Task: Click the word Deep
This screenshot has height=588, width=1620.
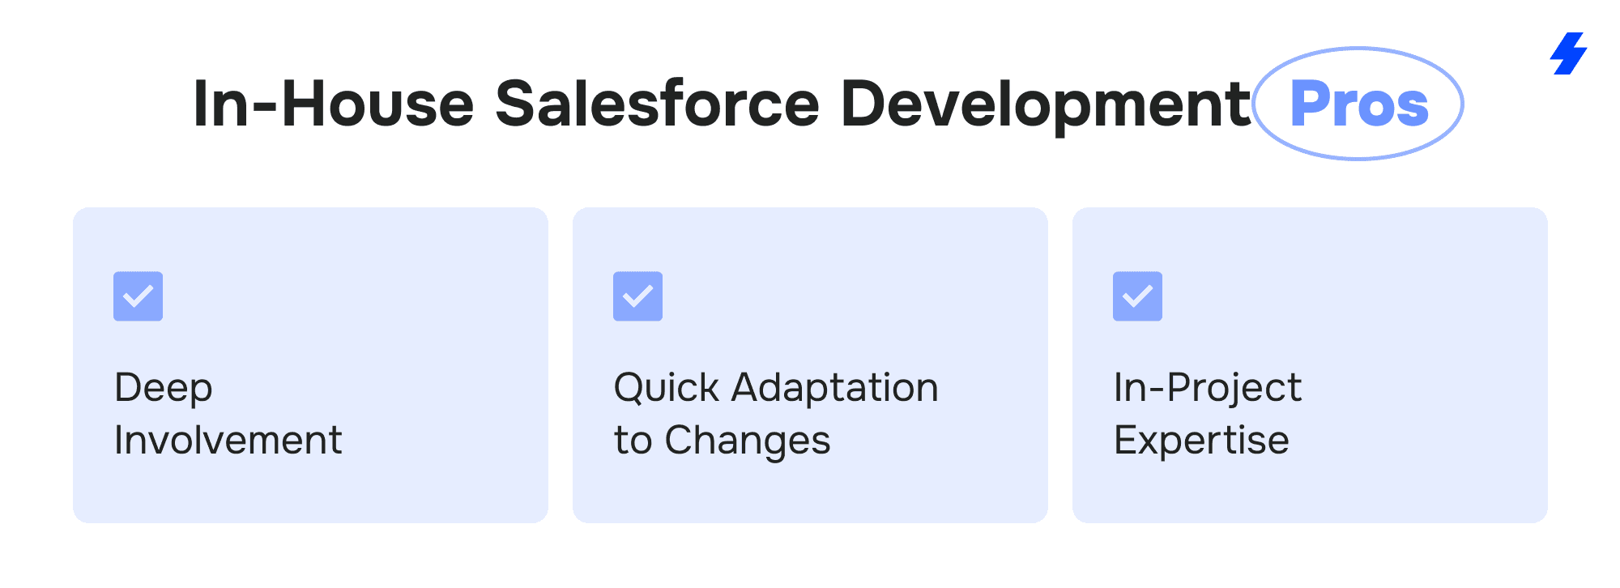Action: click(x=164, y=388)
